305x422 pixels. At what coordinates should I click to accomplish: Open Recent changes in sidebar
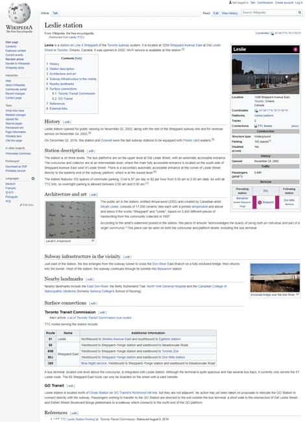15,93
